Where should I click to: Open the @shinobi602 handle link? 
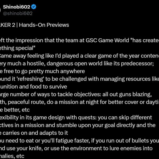tap(18, 14)
